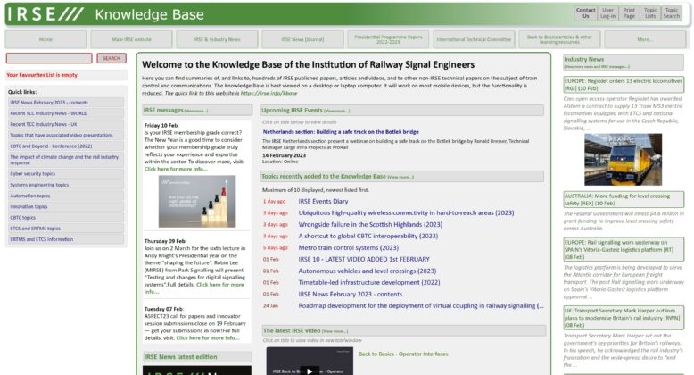
Task: Click ASPECT23 'Click here for more info' link
Action: [208, 337]
